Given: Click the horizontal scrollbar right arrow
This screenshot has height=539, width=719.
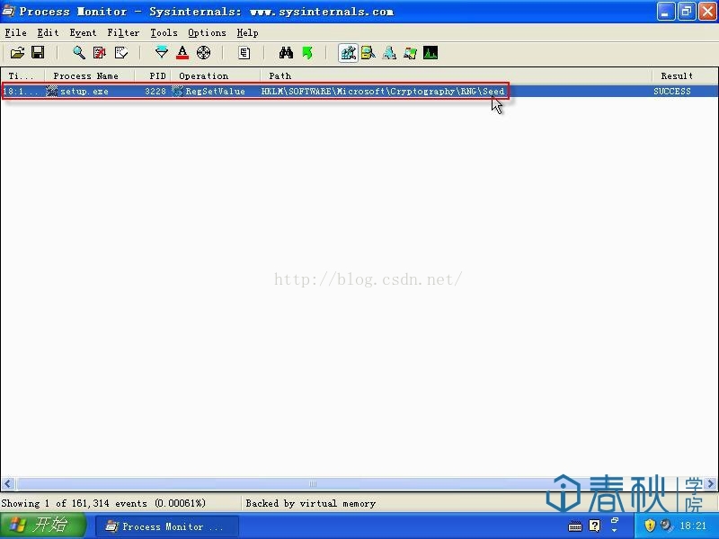Looking at the screenshot, I should click(711, 483).
